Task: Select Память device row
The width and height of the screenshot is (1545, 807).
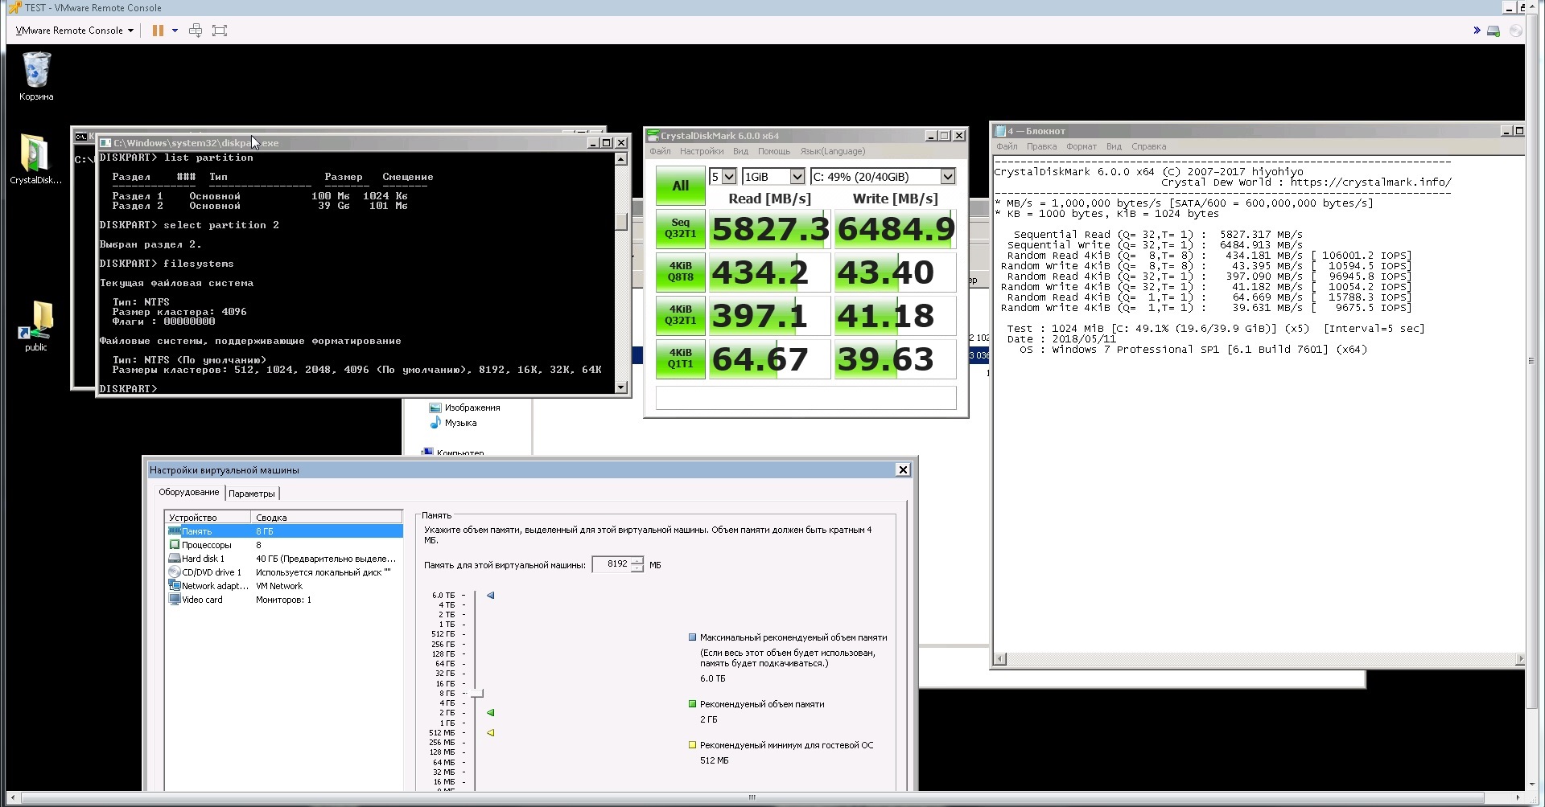Action: point(284,531)
